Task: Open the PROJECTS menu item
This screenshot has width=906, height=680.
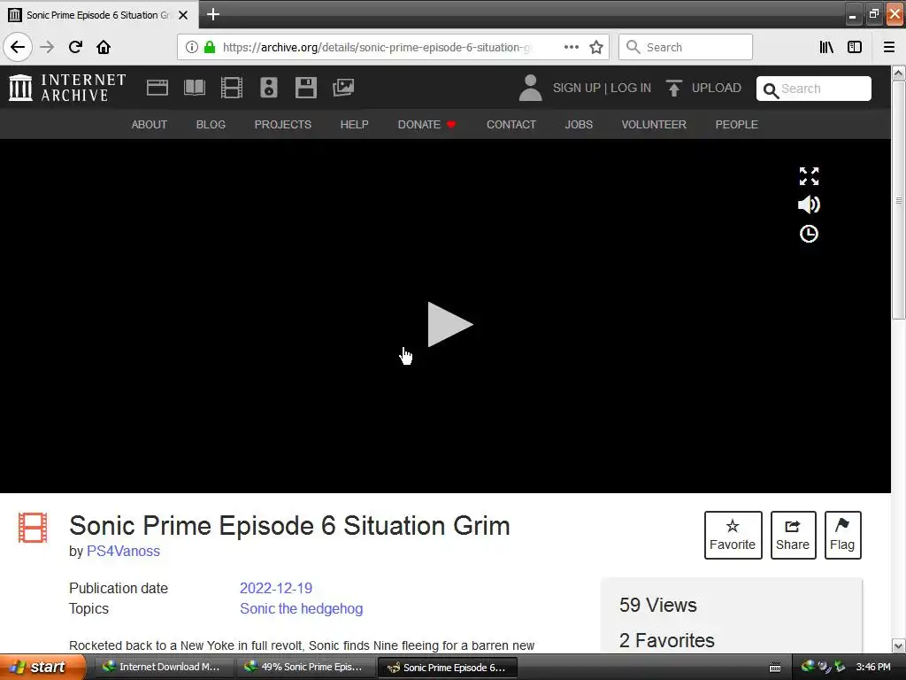Action: click(283, 124)
